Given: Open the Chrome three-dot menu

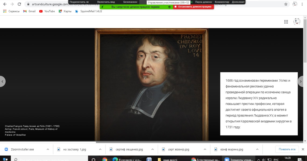Looking at the screenshot, I should [x=302, y=4].
